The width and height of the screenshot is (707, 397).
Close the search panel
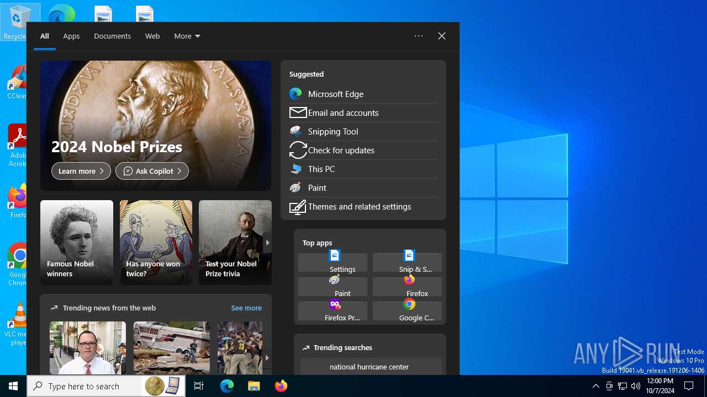[x=442, y=36]
